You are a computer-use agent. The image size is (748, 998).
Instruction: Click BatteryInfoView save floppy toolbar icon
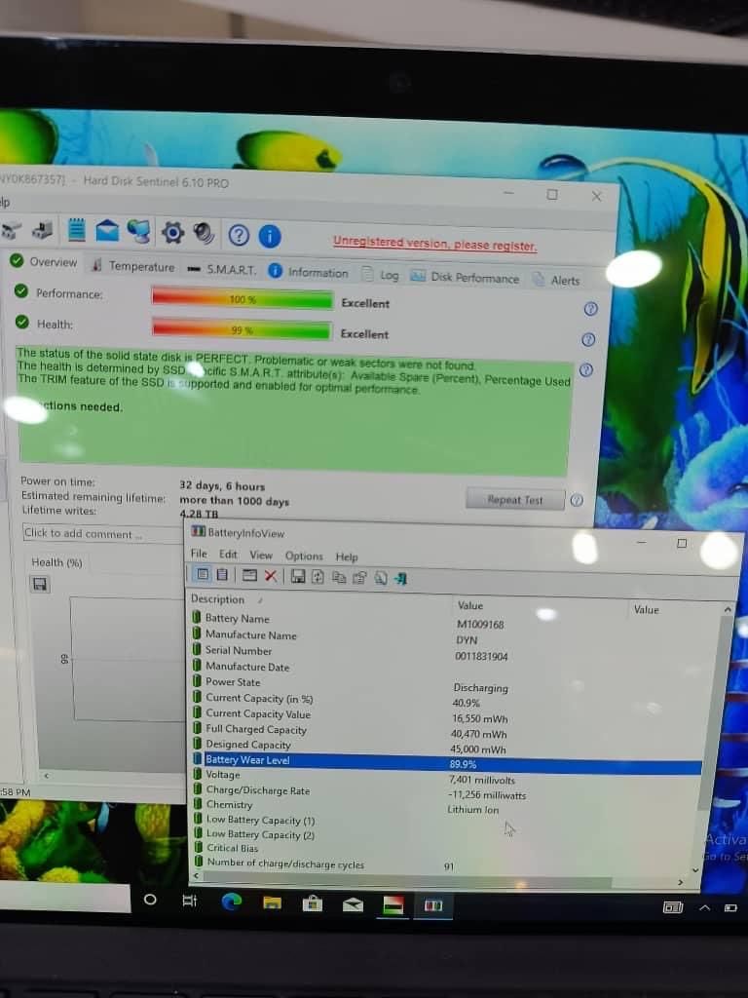[298, 577]
